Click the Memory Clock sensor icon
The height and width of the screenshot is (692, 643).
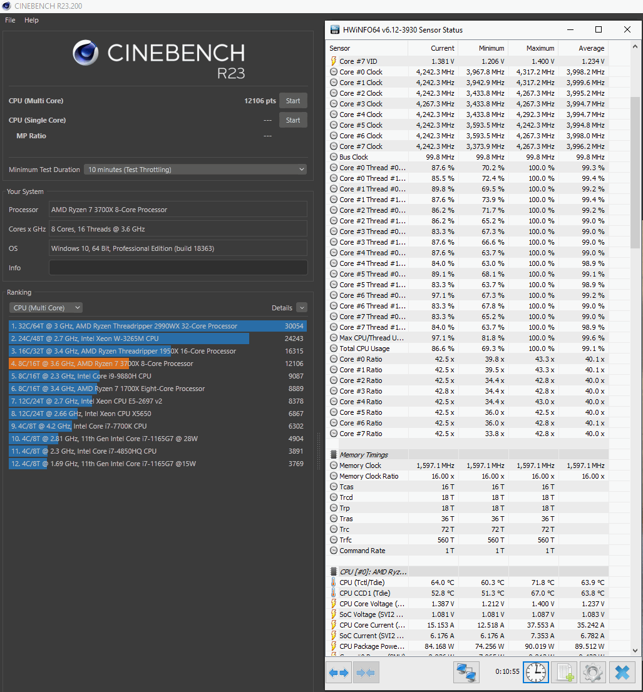334,466
